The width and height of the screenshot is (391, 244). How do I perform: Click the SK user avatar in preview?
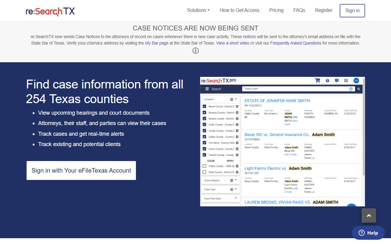[356, 81]
